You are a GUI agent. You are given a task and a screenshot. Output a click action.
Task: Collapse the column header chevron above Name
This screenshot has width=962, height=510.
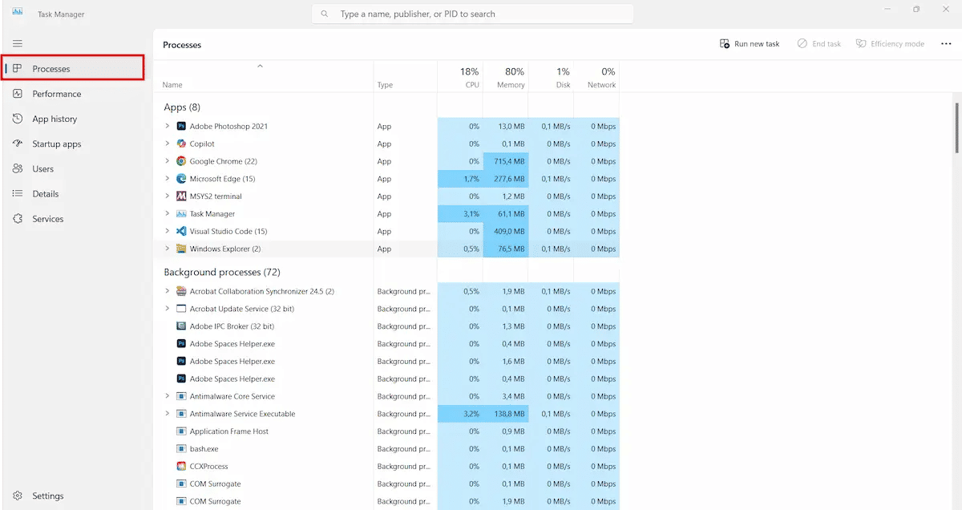coord(260,66)
